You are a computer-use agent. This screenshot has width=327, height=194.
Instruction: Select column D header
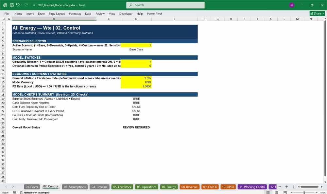point(136,19)
